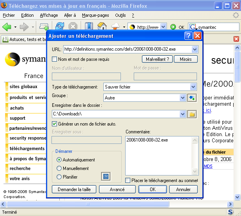The height and width of the screenshot is (216, 241).
Task: Open the bookmarks book icon in toolbar
Action: (89, 26)
